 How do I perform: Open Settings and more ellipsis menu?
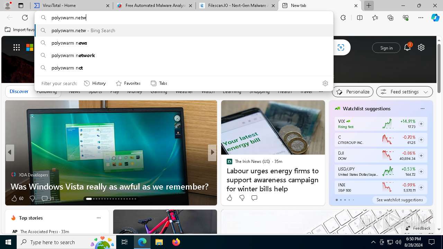coord(421,18)
